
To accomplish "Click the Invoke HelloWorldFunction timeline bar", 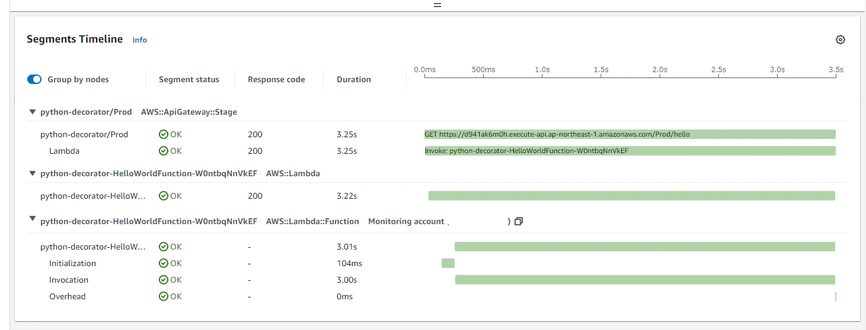I will [629, 151].
